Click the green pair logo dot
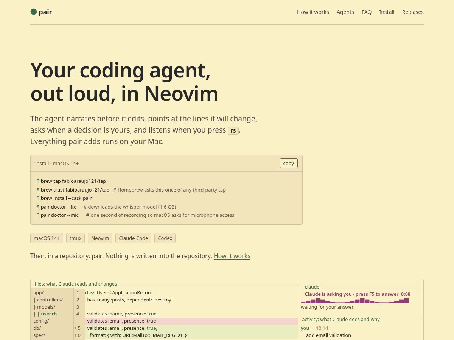 coord(34,12)
